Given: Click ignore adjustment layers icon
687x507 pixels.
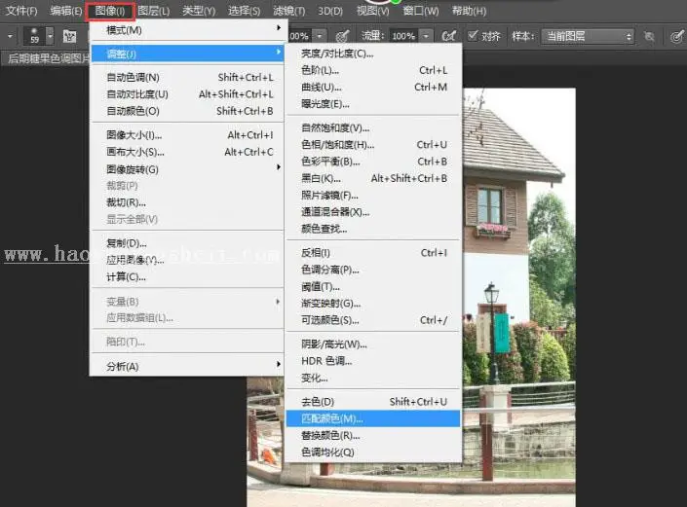Looking at the screenshot, I should coord(649,36).
